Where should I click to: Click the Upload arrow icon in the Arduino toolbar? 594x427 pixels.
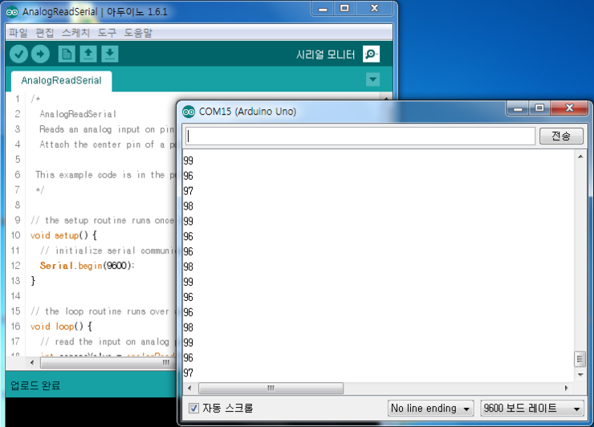coord(40,55)
